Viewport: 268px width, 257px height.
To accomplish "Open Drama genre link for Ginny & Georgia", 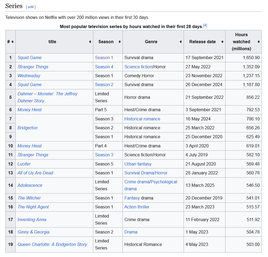I will [131, 232].
